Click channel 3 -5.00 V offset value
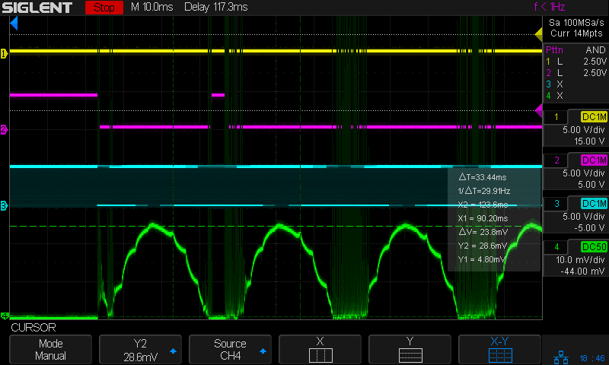The width and height of the screenshot is (609, 365). click(589, 228)
